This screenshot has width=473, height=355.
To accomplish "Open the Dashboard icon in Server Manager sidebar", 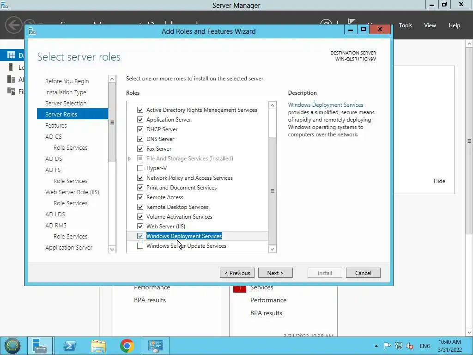I will pyautogui.click(x=11, y=55).
